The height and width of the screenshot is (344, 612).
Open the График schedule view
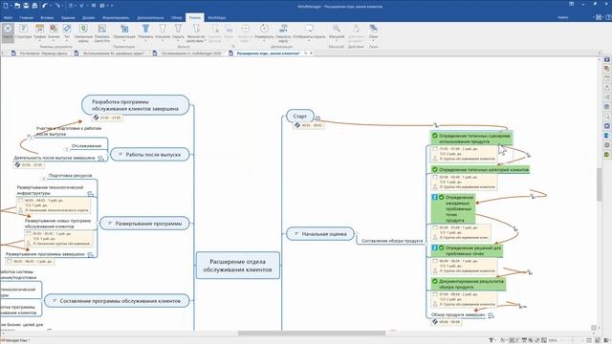click(39, 32)
